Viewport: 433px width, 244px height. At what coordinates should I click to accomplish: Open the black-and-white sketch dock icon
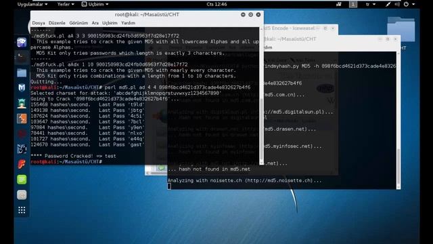click(x=22, y=149)
